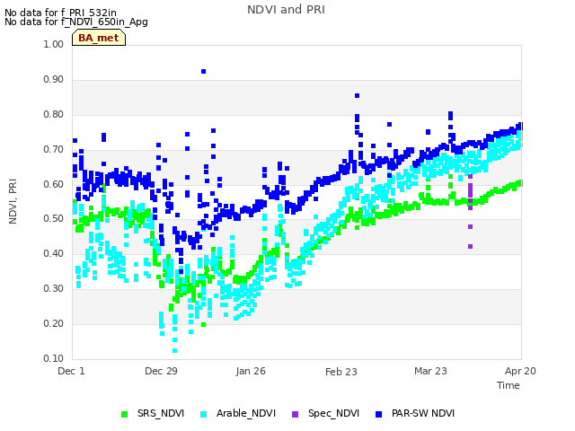Click the purple Spec_NDVI legend swatch

point(295,414)
